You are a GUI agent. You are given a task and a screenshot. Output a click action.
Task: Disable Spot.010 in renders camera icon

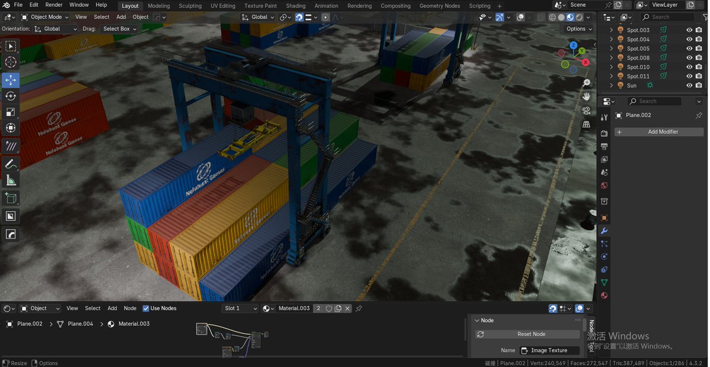pos(699,67)
